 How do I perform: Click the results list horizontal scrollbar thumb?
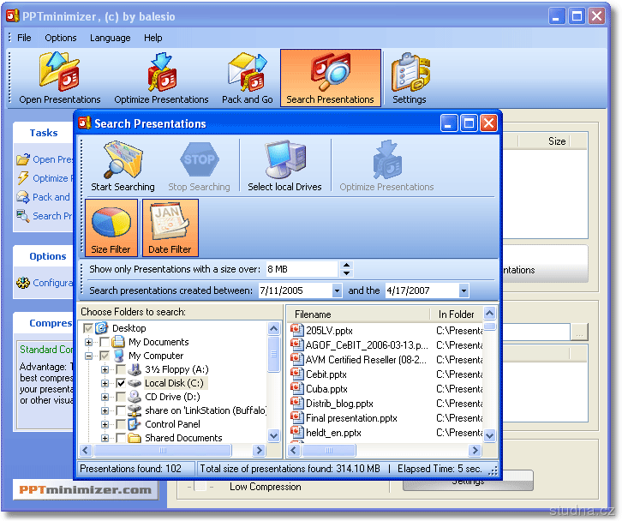click(x=329, y=451)
